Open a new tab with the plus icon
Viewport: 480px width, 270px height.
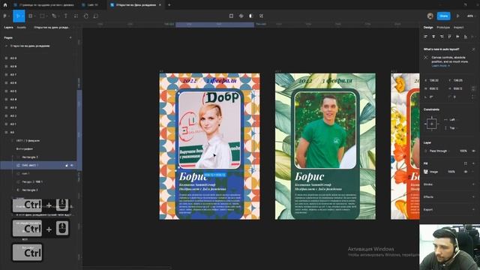tap(169, 5)
